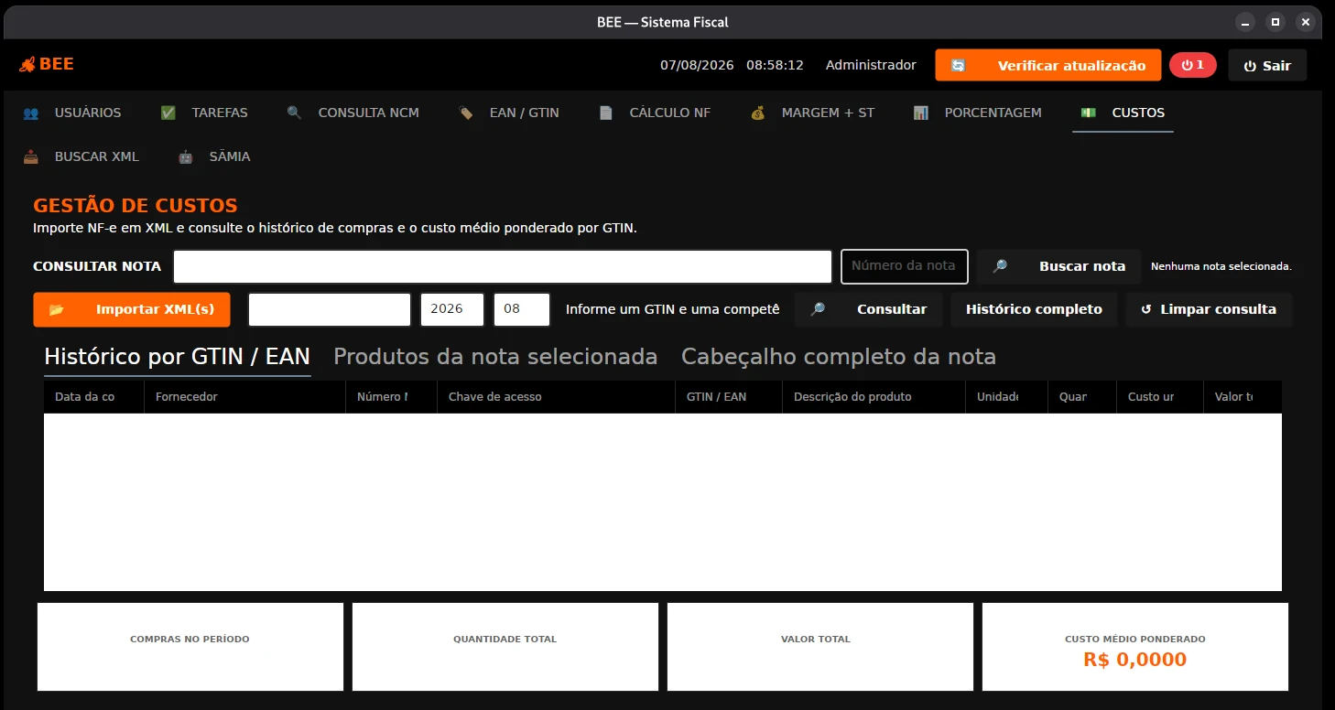Click the cash icon beside CUSTOS
This screenshot has height=710, width=1335.
[1089, 113]
